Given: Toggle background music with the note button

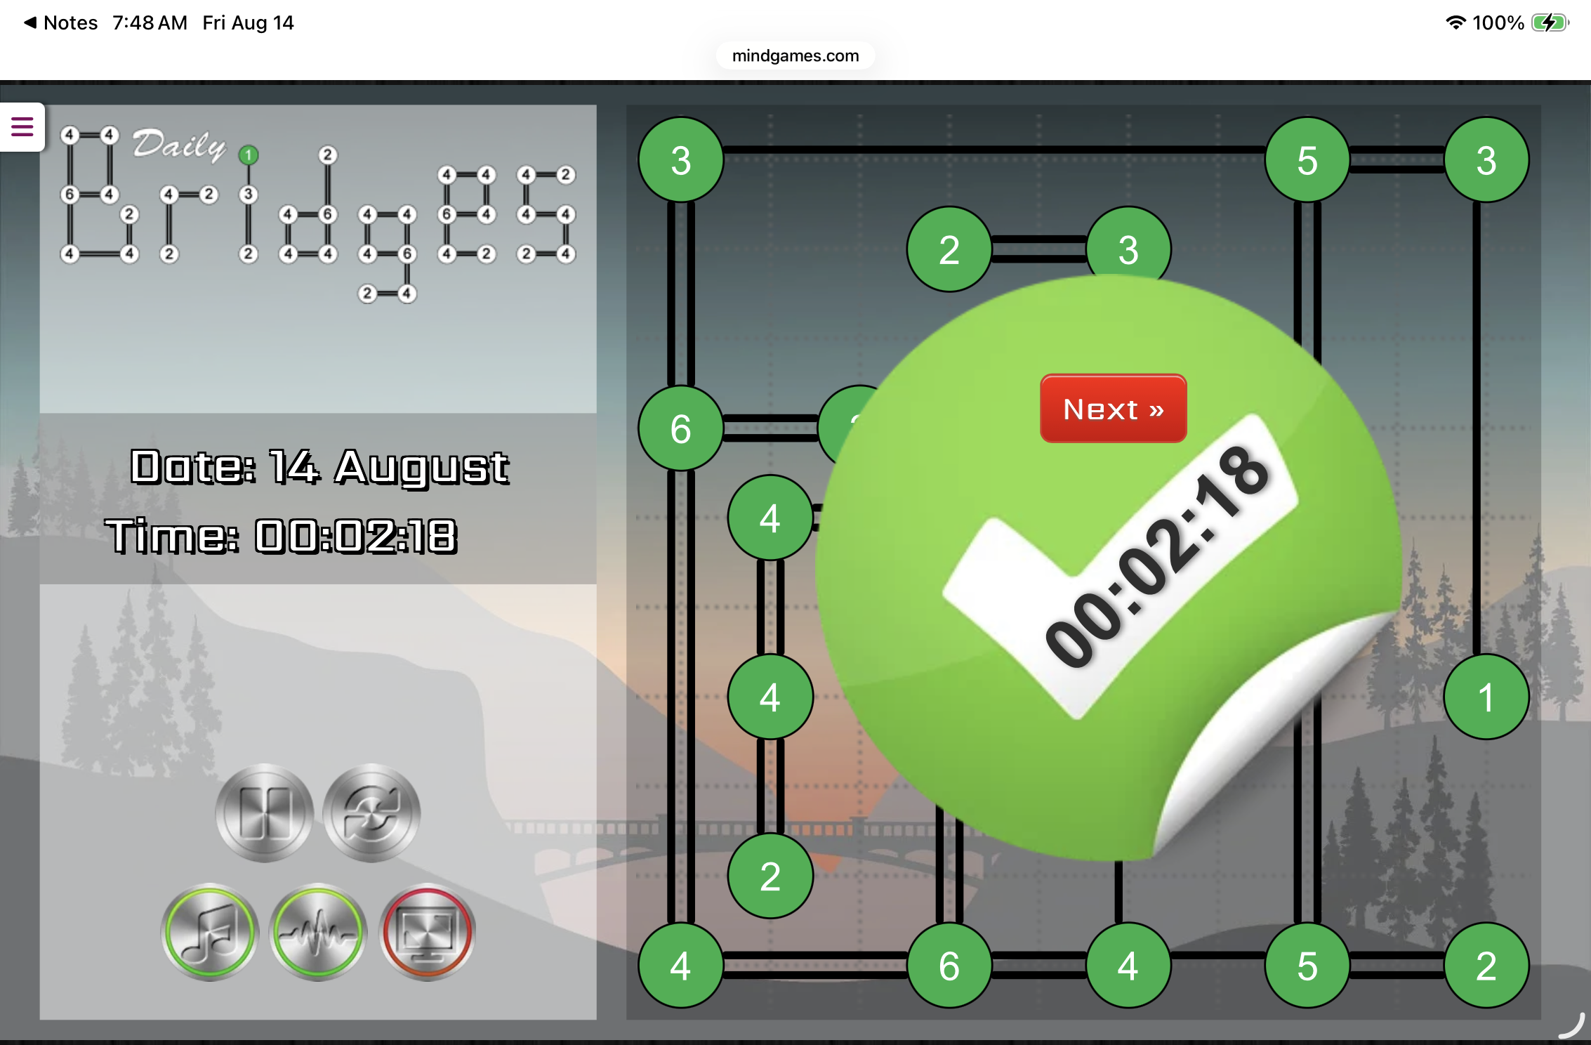Looking at the screenshot, I should pyautogui.click(x=210, y=932).
